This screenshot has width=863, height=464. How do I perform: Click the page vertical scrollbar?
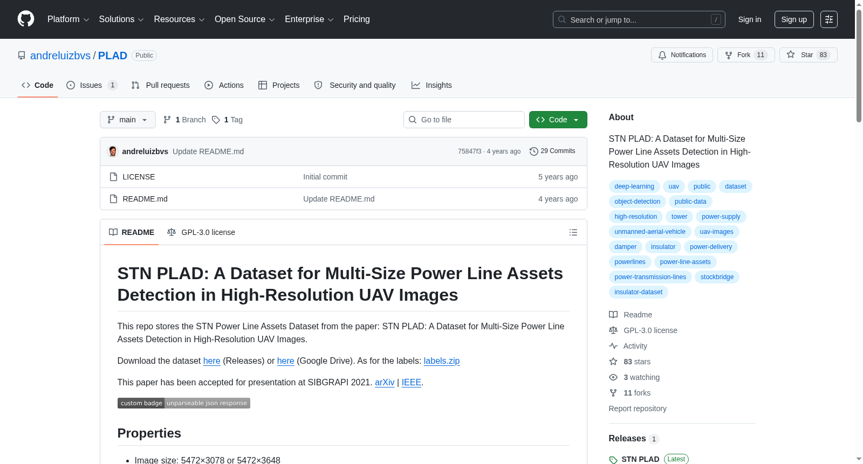(x=859, y=65)
